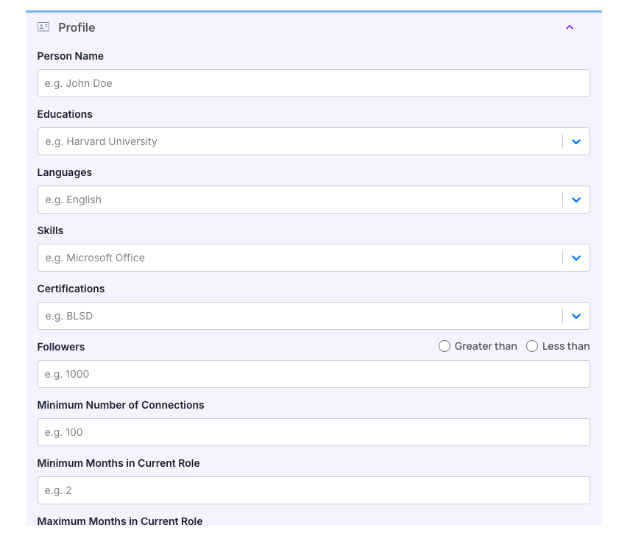Click into the Languages search box
Viewport: 630px width, 536px height.
pyautogui.click(x=299, y=200)
